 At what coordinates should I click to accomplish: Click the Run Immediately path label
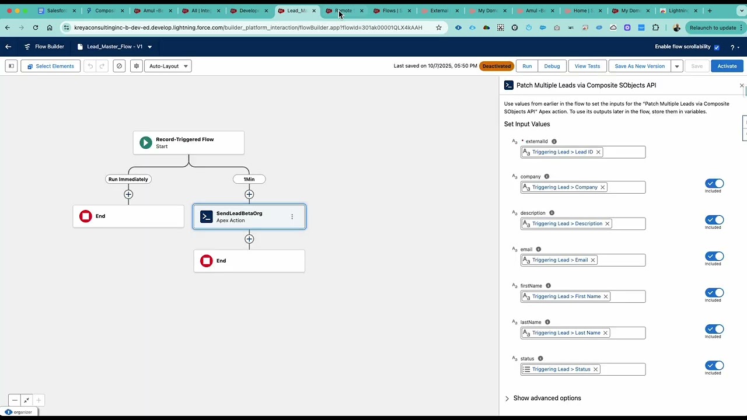pyautogui.click(x=128, y=179)
